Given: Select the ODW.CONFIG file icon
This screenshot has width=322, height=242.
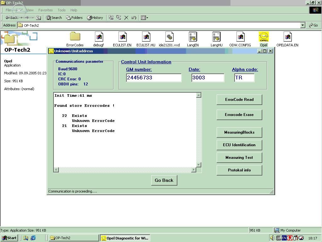Looking at the screenshot, I should (x=240, y=39).
